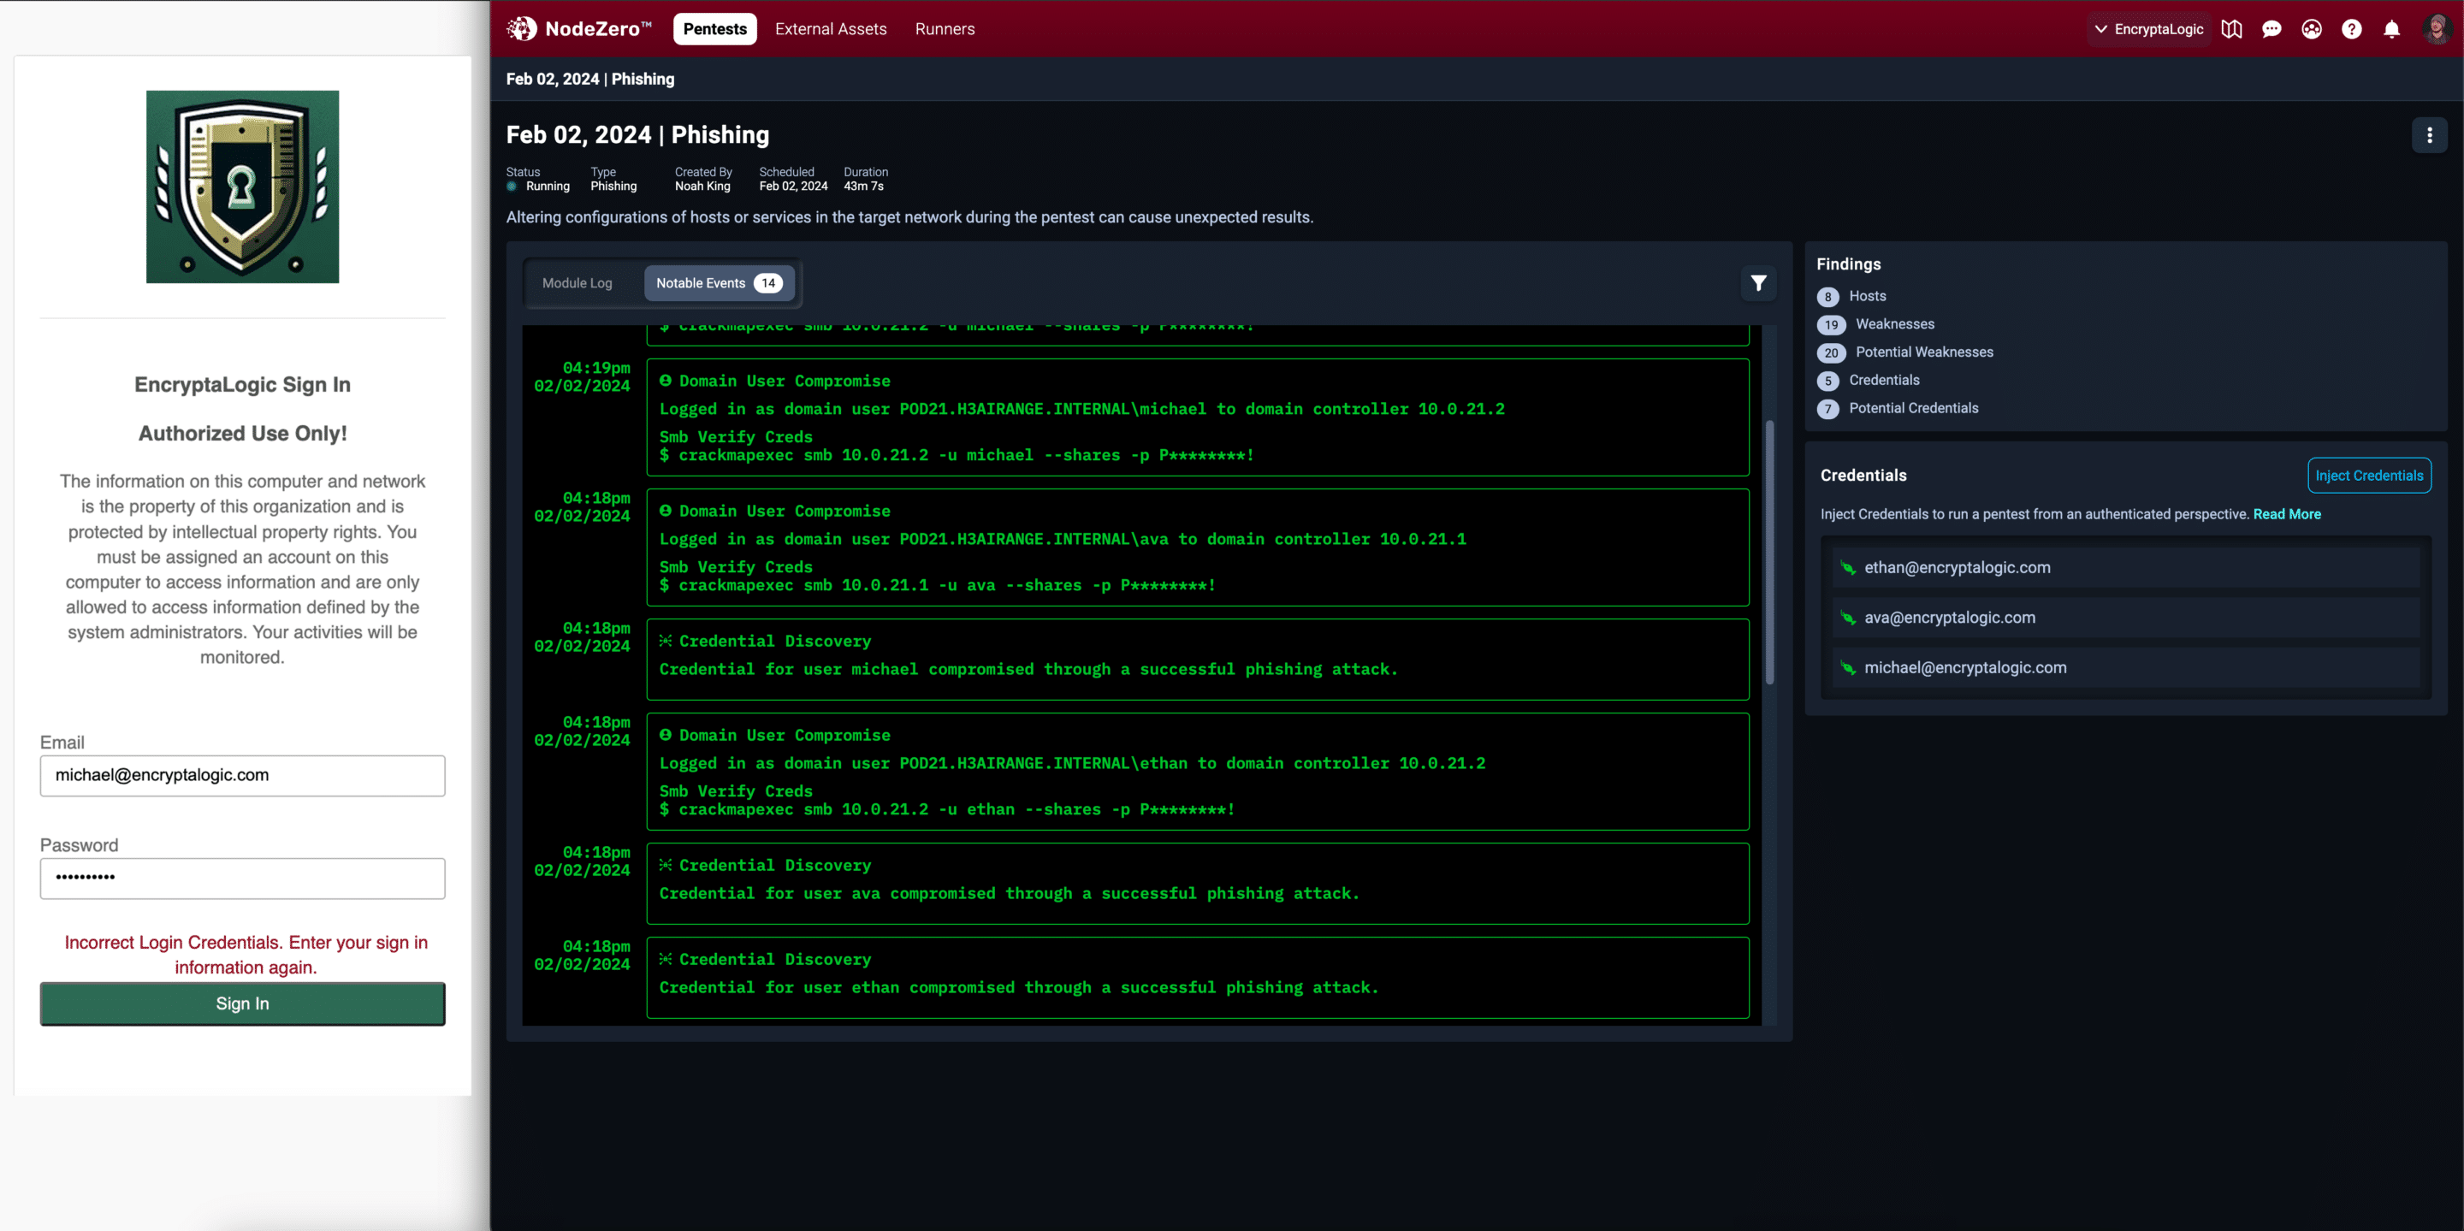Screen dimensions: 2464x1231
Task: Open External Assets in the navigation
Action: (830, 29)
